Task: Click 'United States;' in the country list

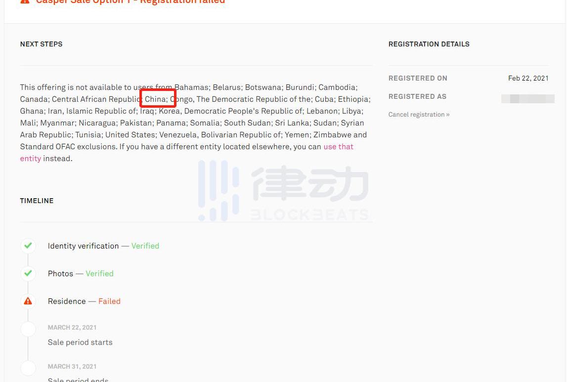Action: 131,135
